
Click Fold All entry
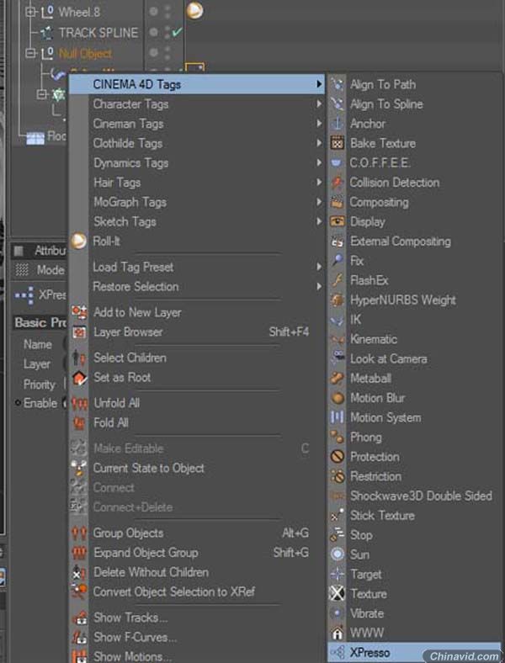click(x=197, y=422)
